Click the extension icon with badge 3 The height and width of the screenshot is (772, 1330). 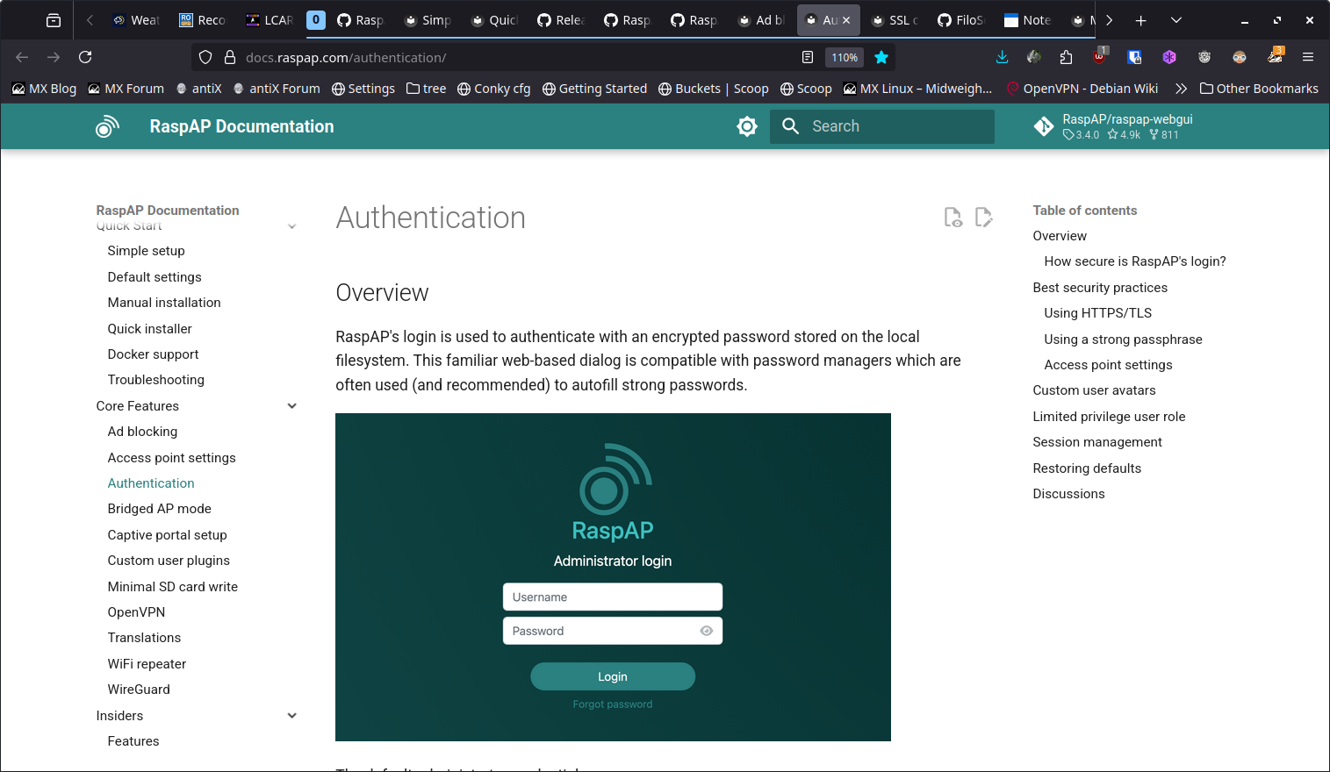tap(1275, 56)
